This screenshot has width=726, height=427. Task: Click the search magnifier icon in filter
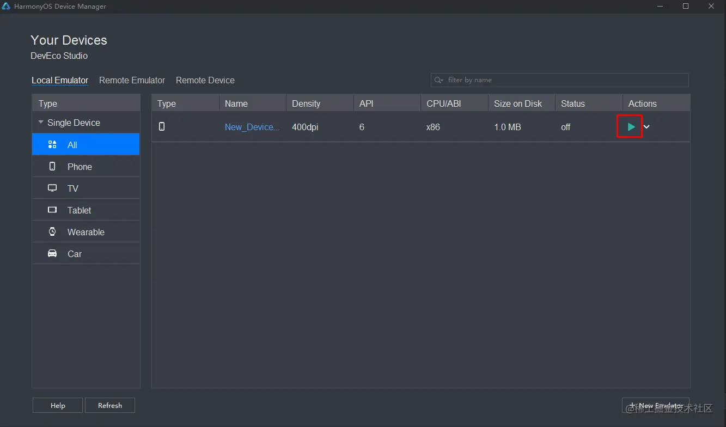point(438,80)
